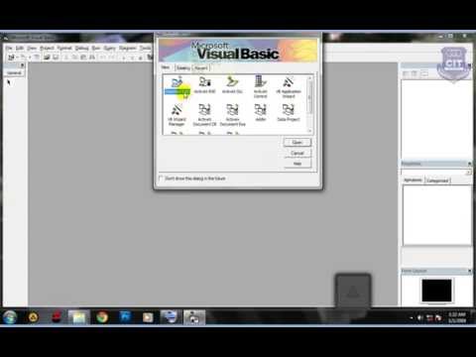476x357 pixels.
Task: Select the ActiveX EXE project type
Action: coord(204,84)
